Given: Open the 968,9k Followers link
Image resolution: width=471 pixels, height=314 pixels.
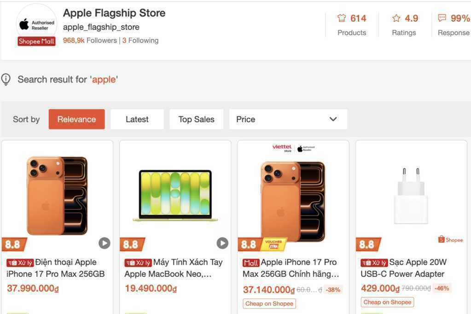Looking at the screenshot, I should 90,41.
